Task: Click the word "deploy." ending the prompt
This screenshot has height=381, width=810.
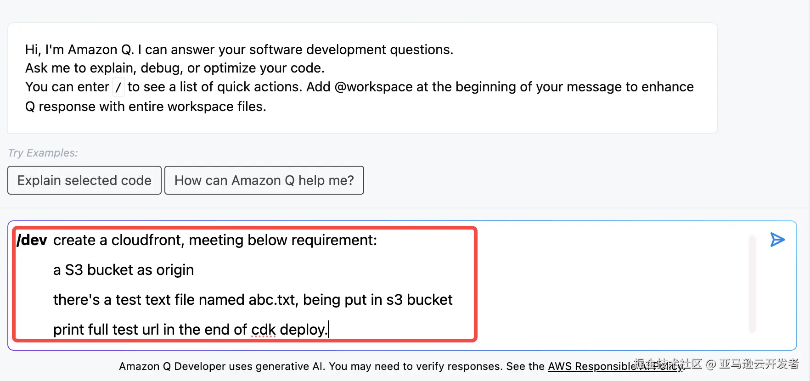Action: tap(303, 330)
